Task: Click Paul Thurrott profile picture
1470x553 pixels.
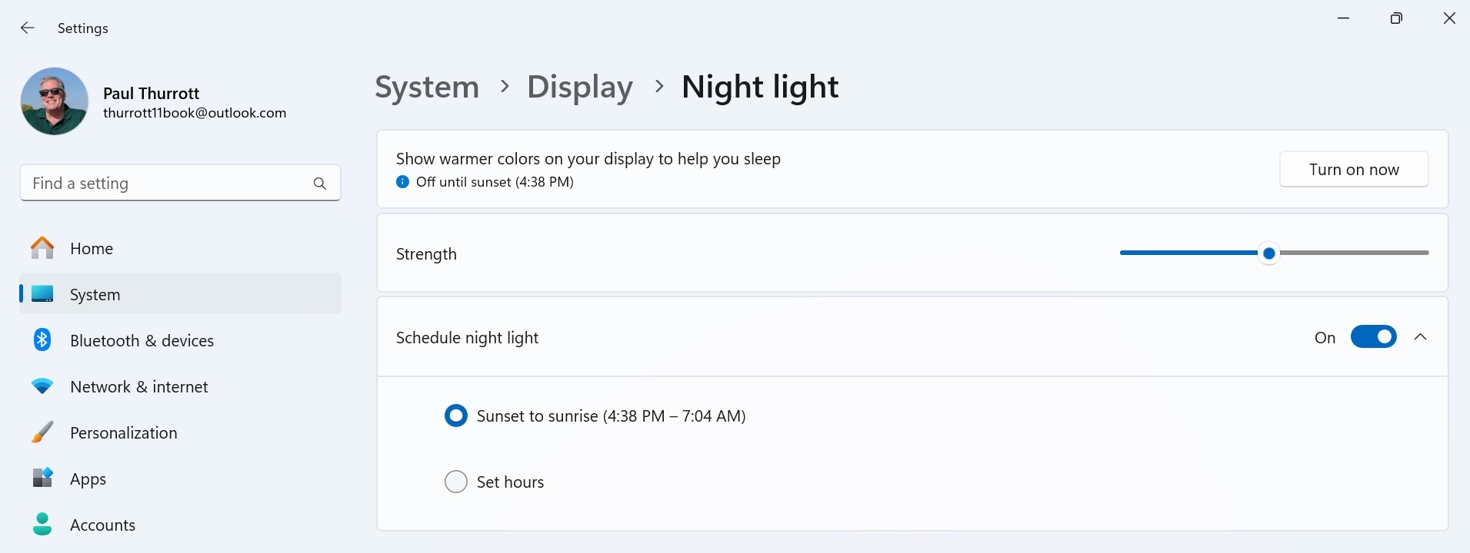Action: (x=55, y=101)
